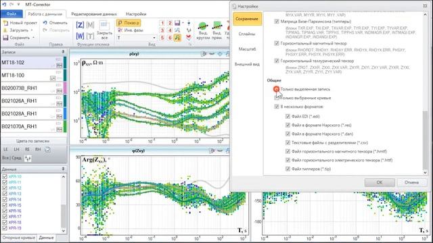Click the undo arrow in title bar
Screen dimensions: 433x243
click(x=4, y=5)
